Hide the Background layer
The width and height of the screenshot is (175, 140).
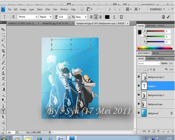point(139,113)
